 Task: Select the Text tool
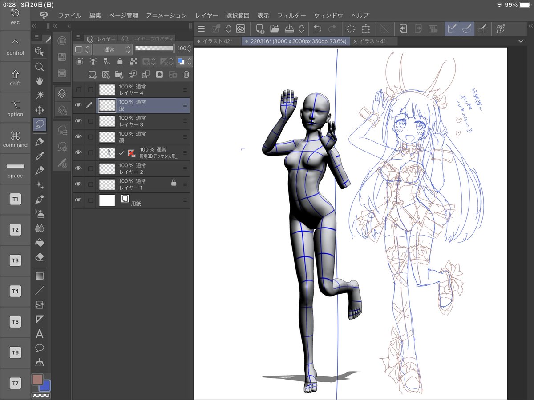pyautogui.click(x=40, y=333)
